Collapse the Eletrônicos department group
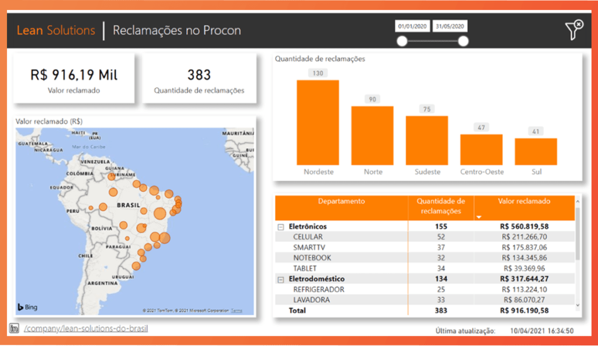 (281, 226)
